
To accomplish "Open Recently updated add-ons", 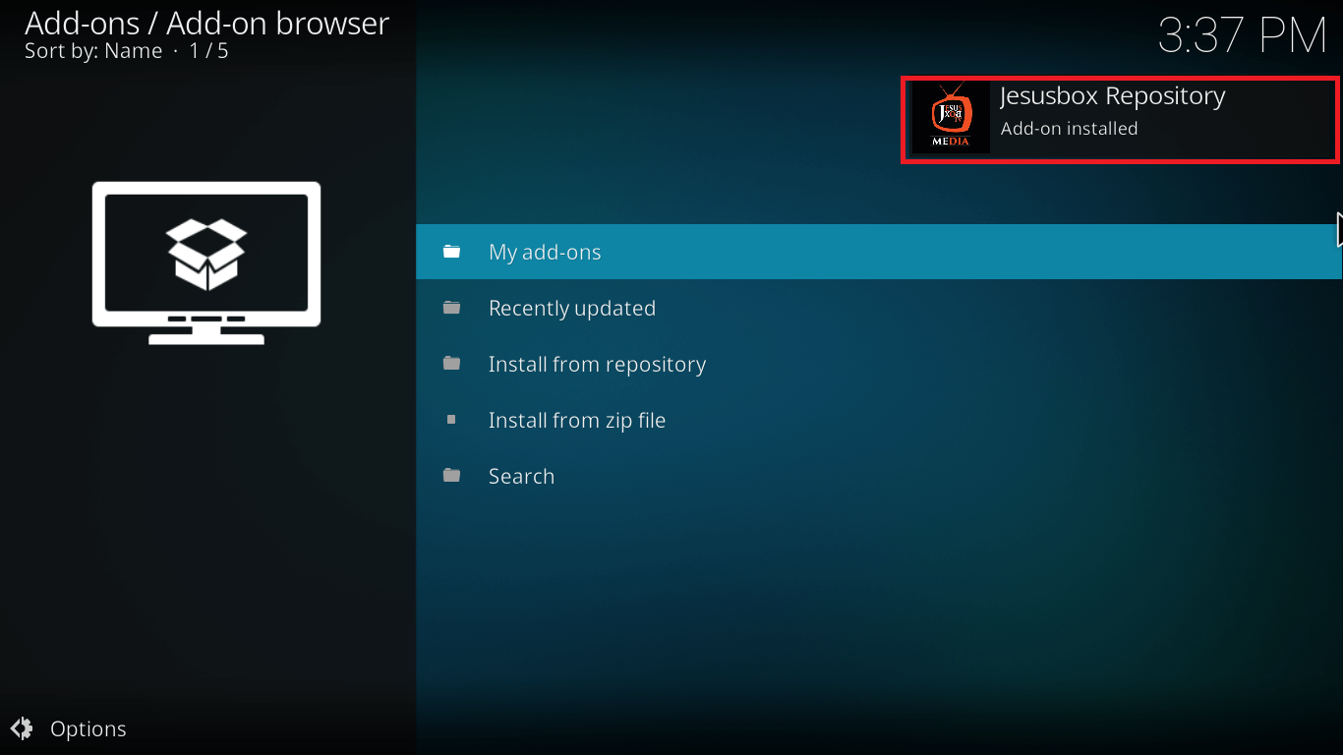I will (879, 308).
